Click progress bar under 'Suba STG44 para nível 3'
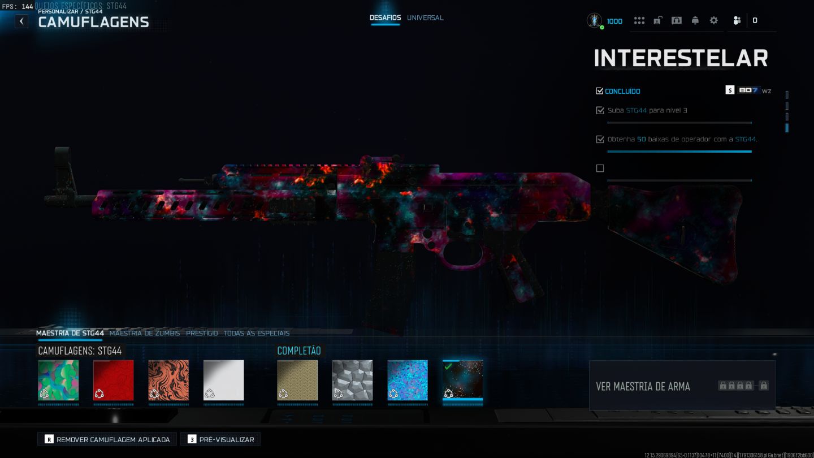This screenshot has width=814, height=458. pos(679,123)
